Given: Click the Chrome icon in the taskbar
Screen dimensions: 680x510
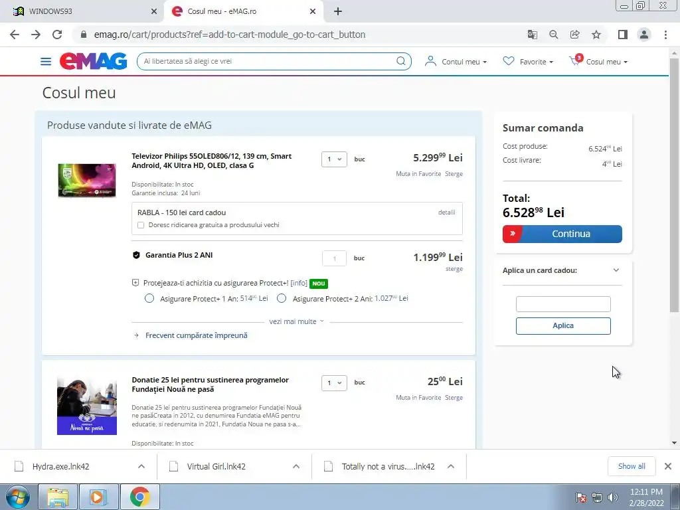Looking at the screenshot, I should pos(139,497).
